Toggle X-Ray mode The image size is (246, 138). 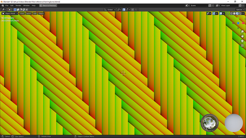(x=227, y=14)
